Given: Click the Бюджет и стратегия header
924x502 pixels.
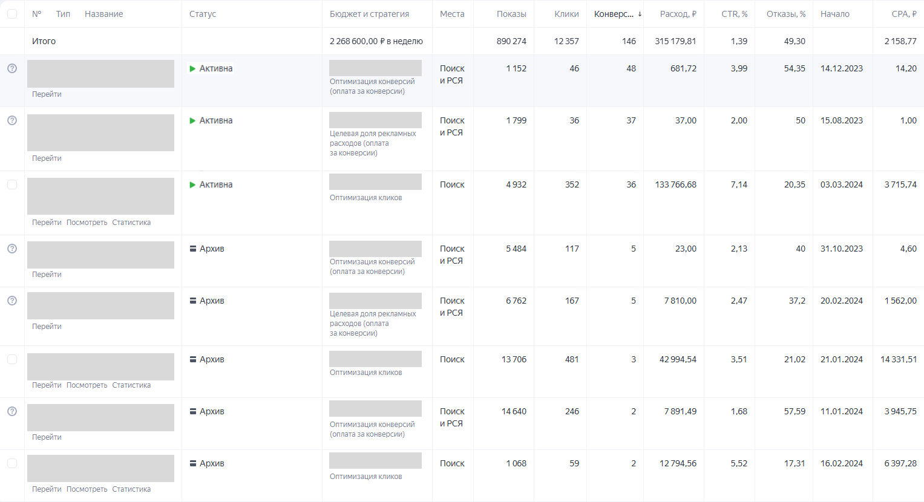Looking at the screenshot, I should pos(369,14).
